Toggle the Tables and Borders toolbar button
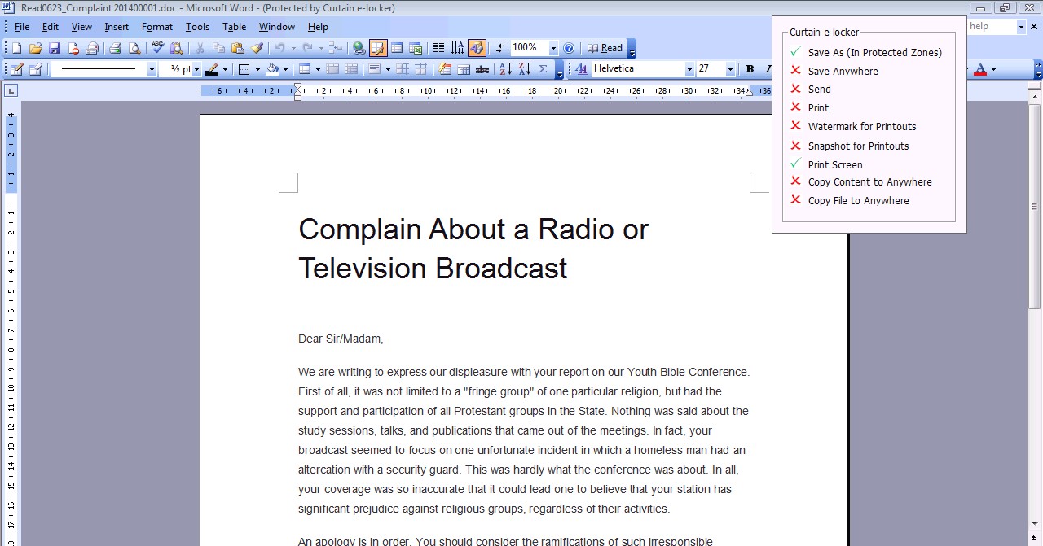This screenshot has width=1043, height=546. click(x=378, y=49)
